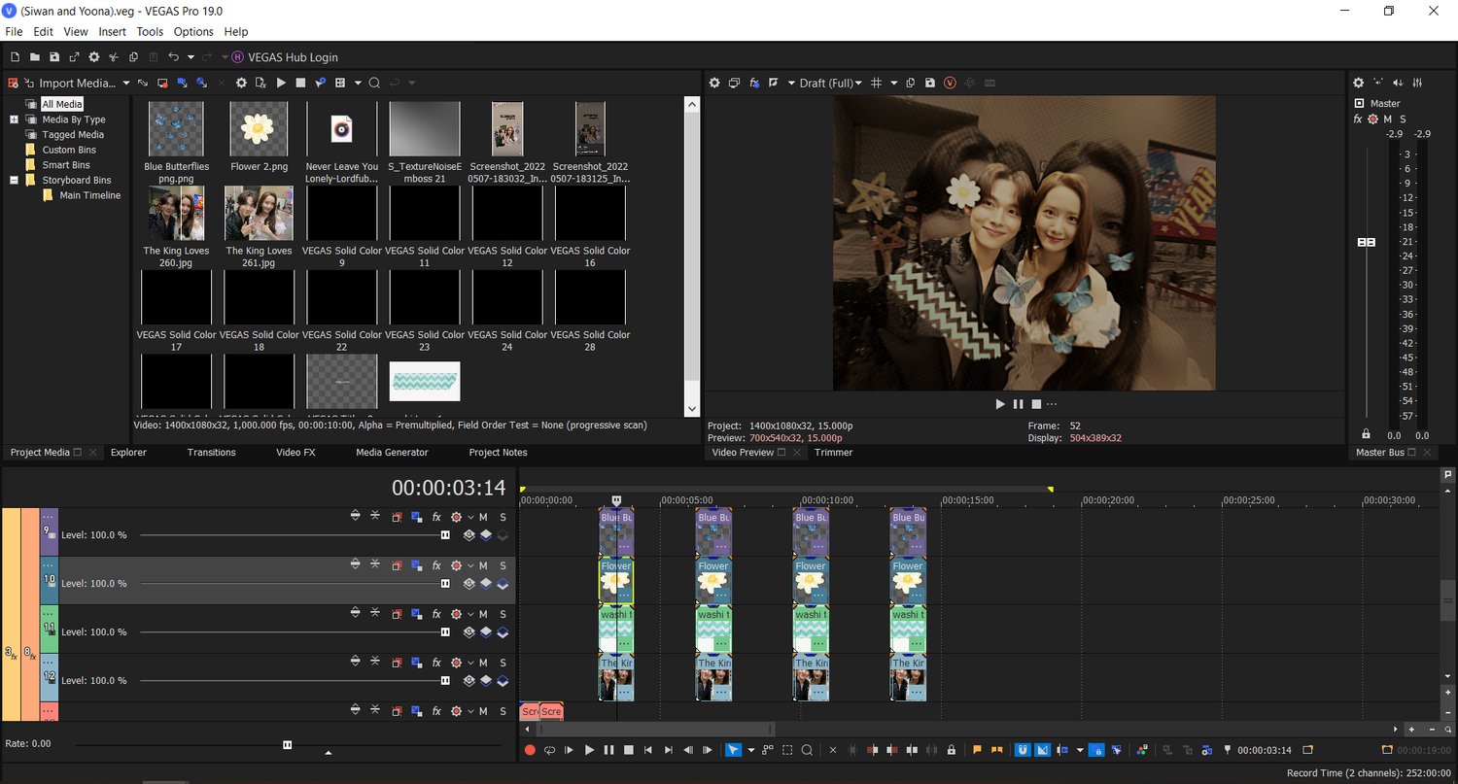Screen dimensions: 1458x784
Task: Open Track FX on track 10
Action: pyautogui.click(x=437, y=565)
